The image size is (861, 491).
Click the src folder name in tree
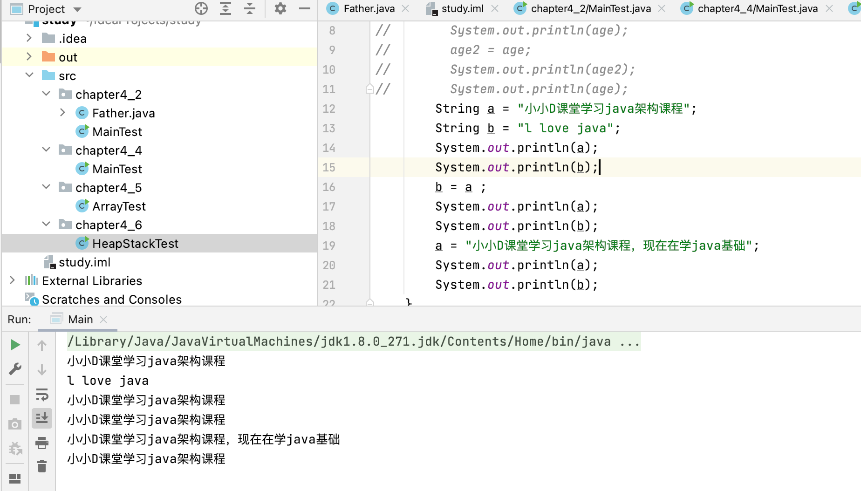(67, 76)
